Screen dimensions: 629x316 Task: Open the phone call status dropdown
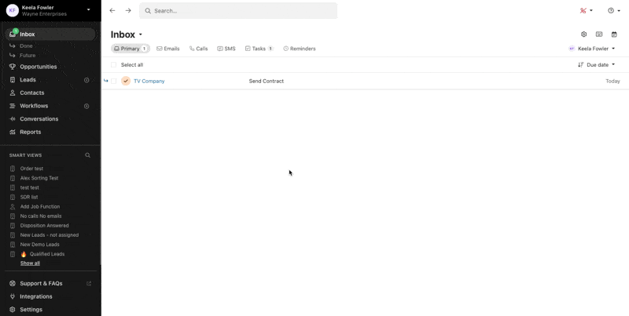click(x=586, y=11)
